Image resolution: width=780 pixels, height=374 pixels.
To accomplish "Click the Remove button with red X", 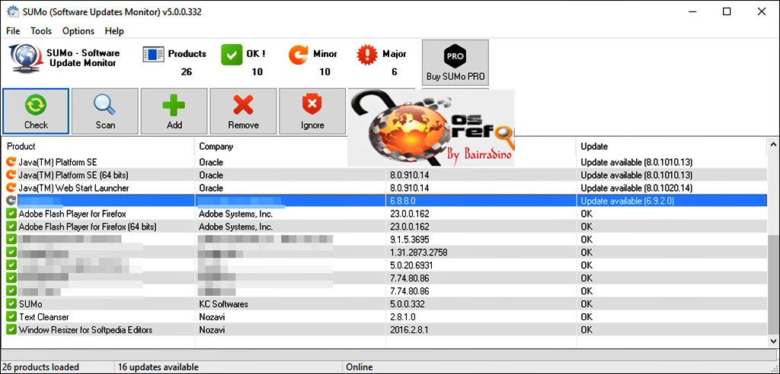I will click(x=243, y=111).
